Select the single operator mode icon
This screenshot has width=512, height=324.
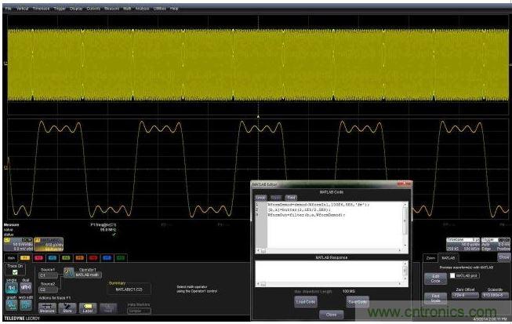(13, 286)
